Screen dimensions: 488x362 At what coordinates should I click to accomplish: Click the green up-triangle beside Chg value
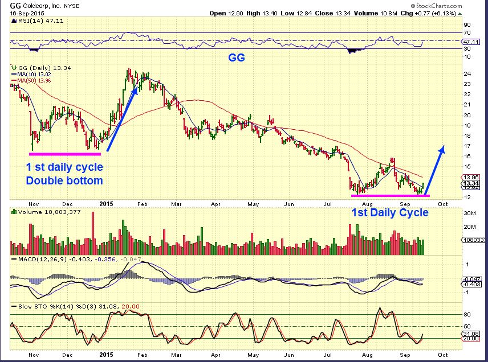pyautogui.click(x=459, y=14)
